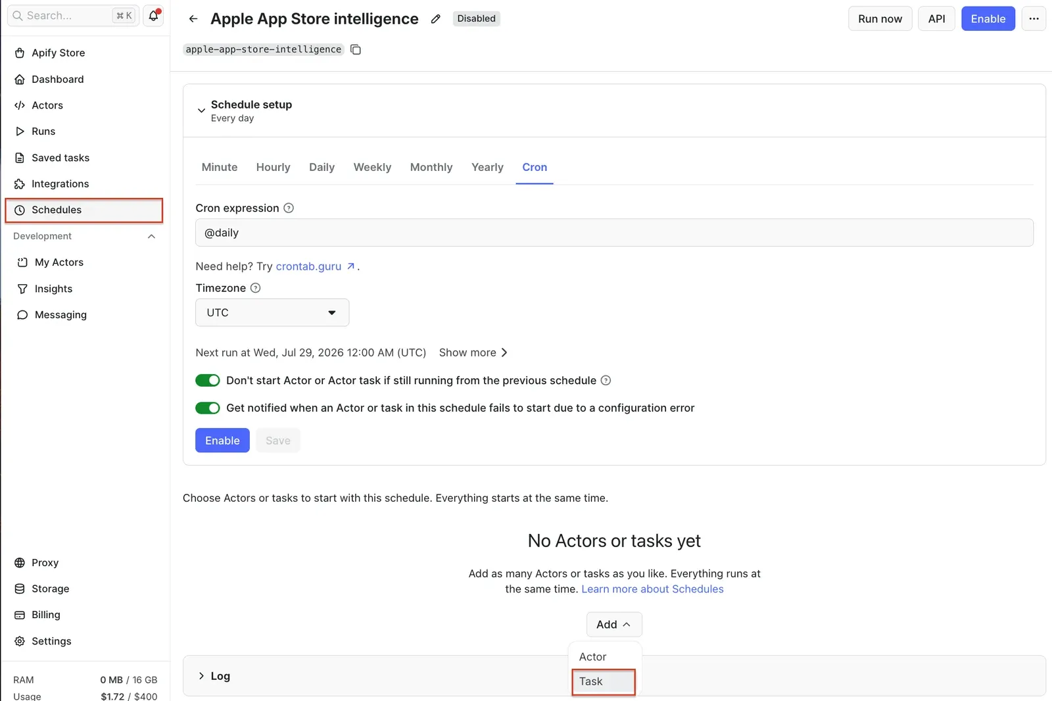1052x701 pixels.
Task: Click Enable in the top header
Action: tap(988, 19)
